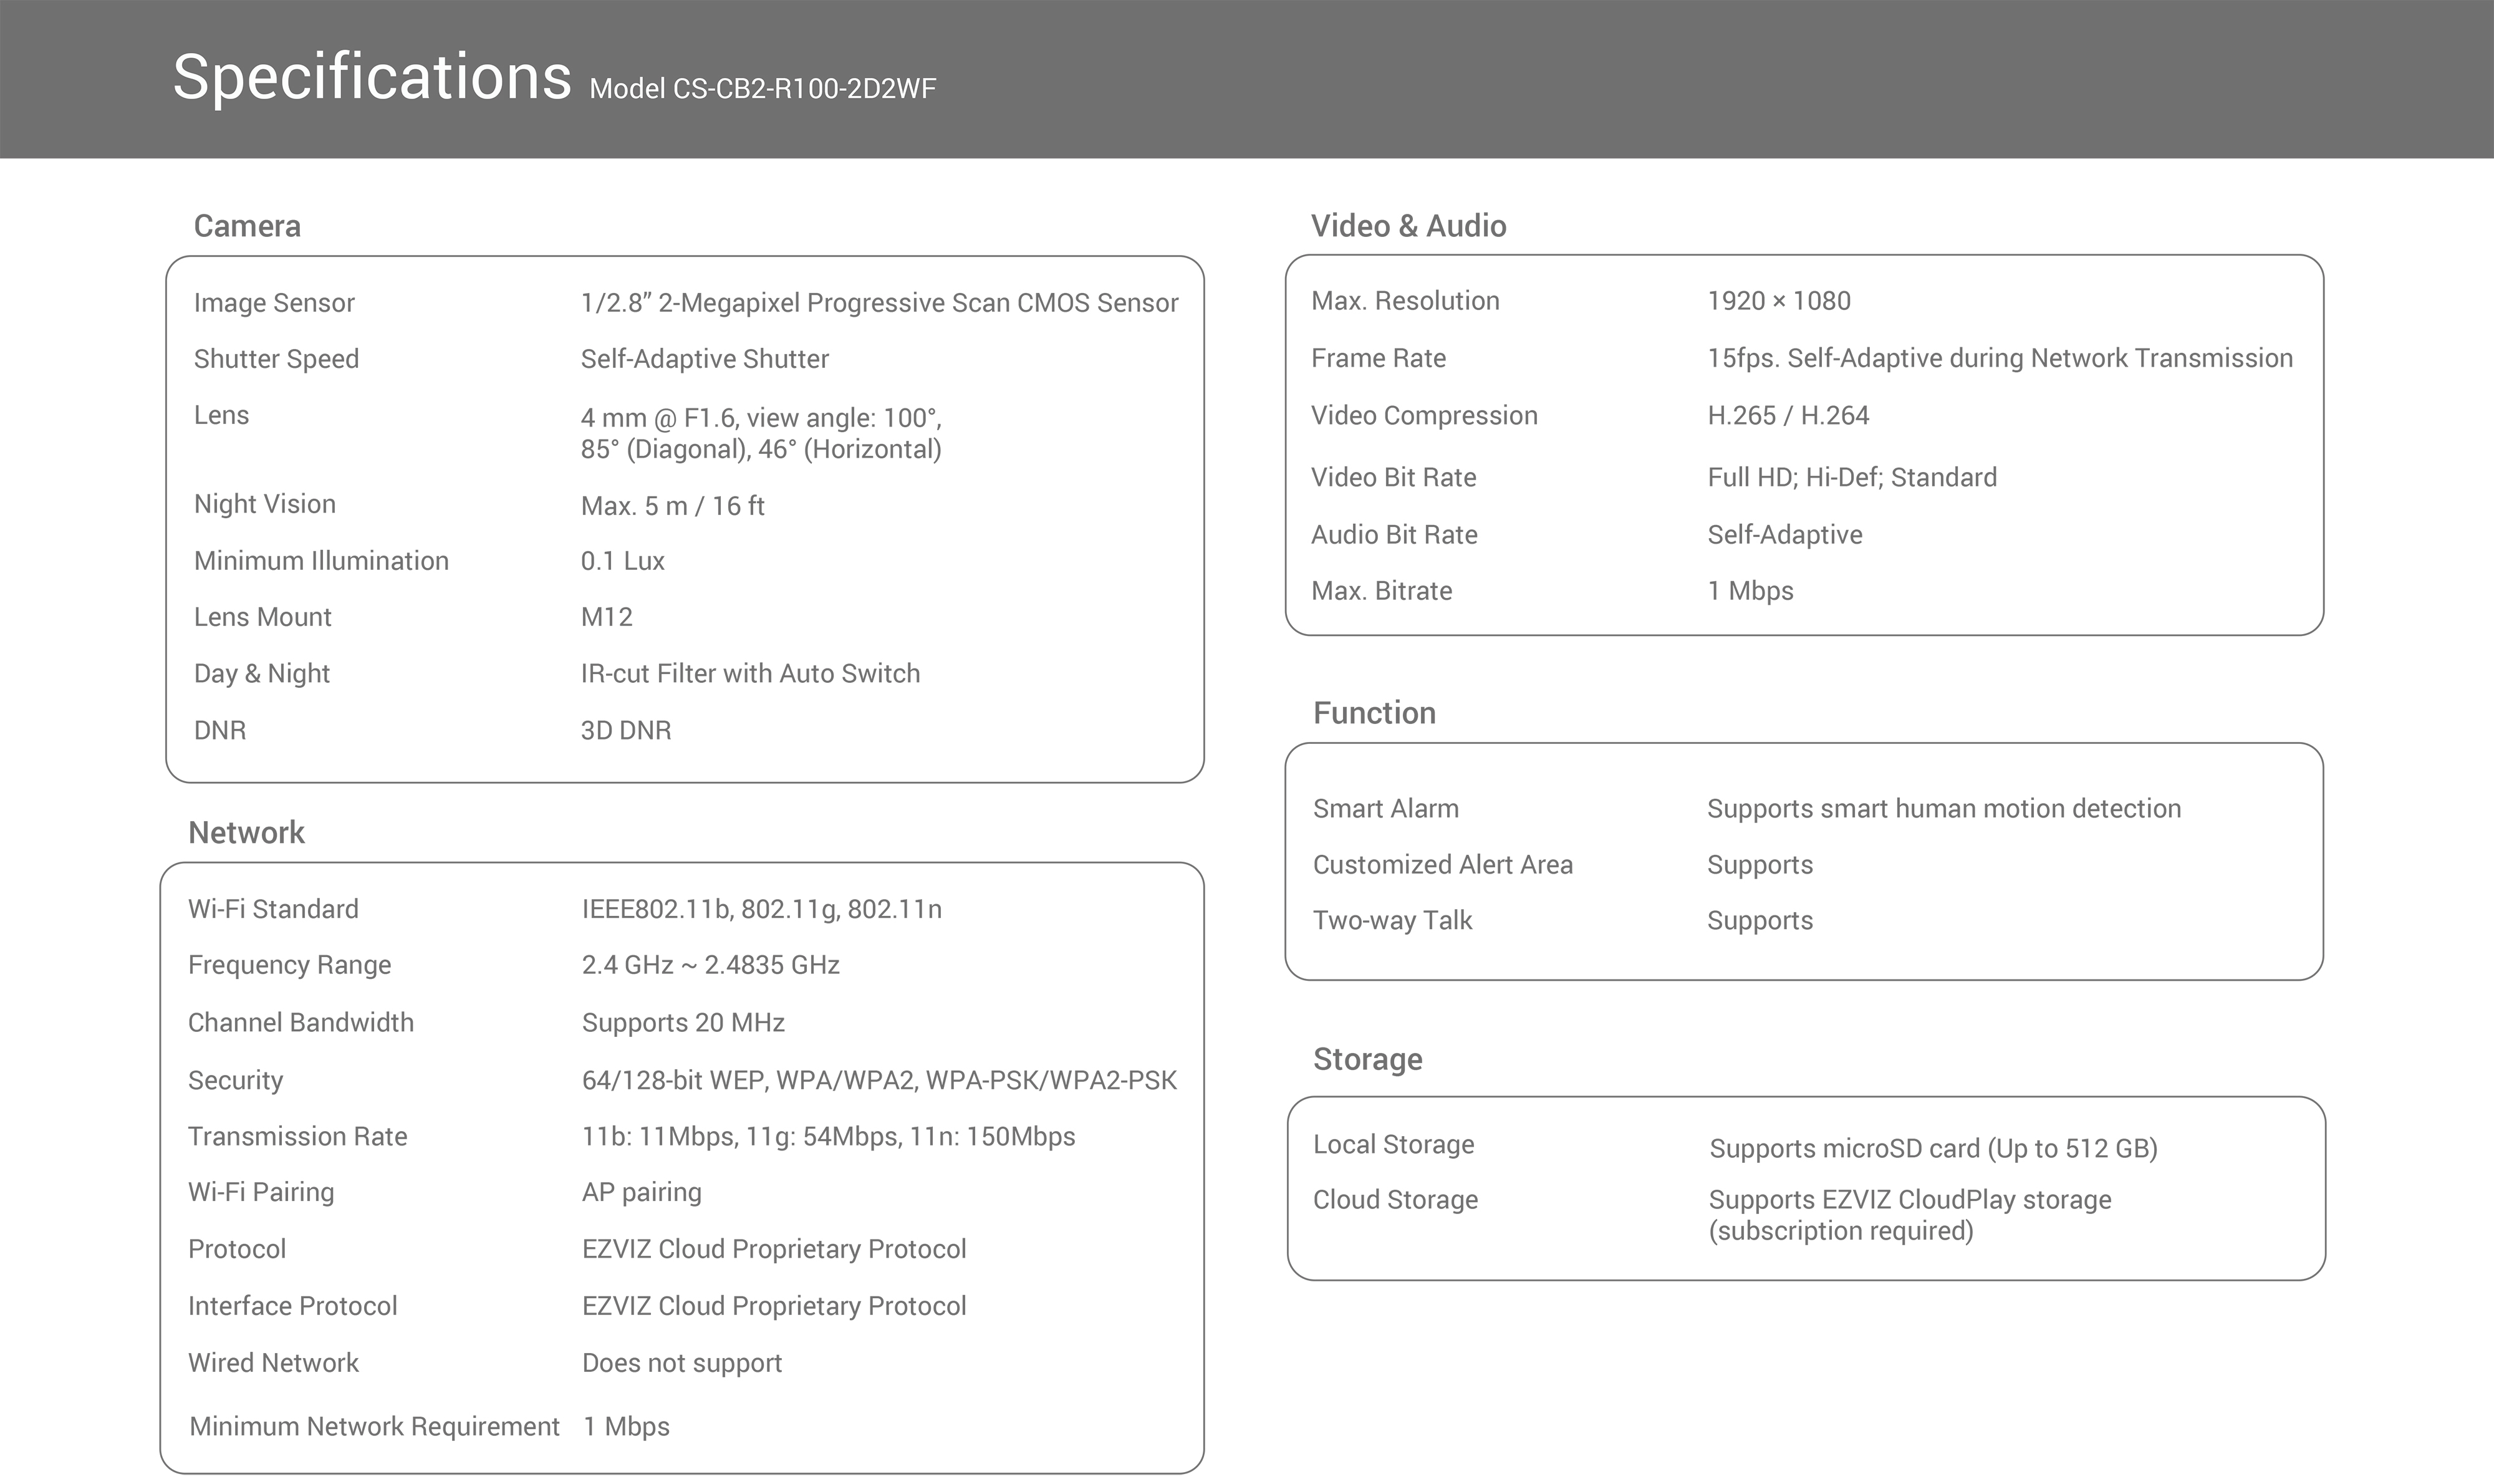Select the Camera section heading
Image resolution: width=2494 pixels, height=1484 pixels.
point(247,226)
